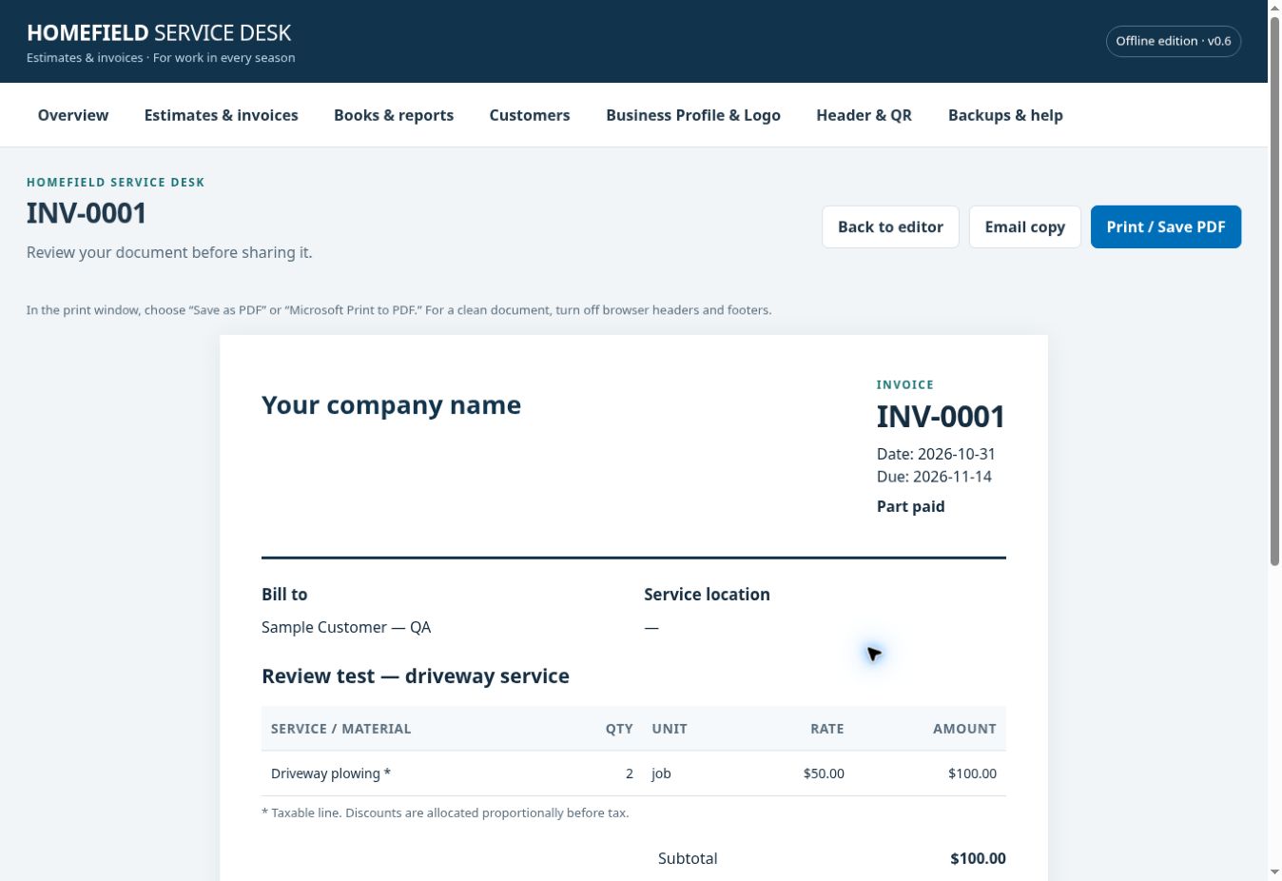1282x881 pixels.
Task: Click the "Due: 2026-11-14" line
Action: [x=934, y=477]
